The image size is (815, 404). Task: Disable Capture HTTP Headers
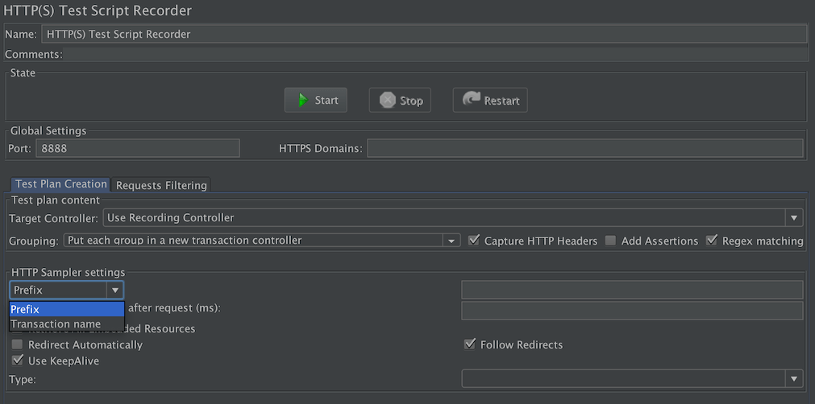474,241
